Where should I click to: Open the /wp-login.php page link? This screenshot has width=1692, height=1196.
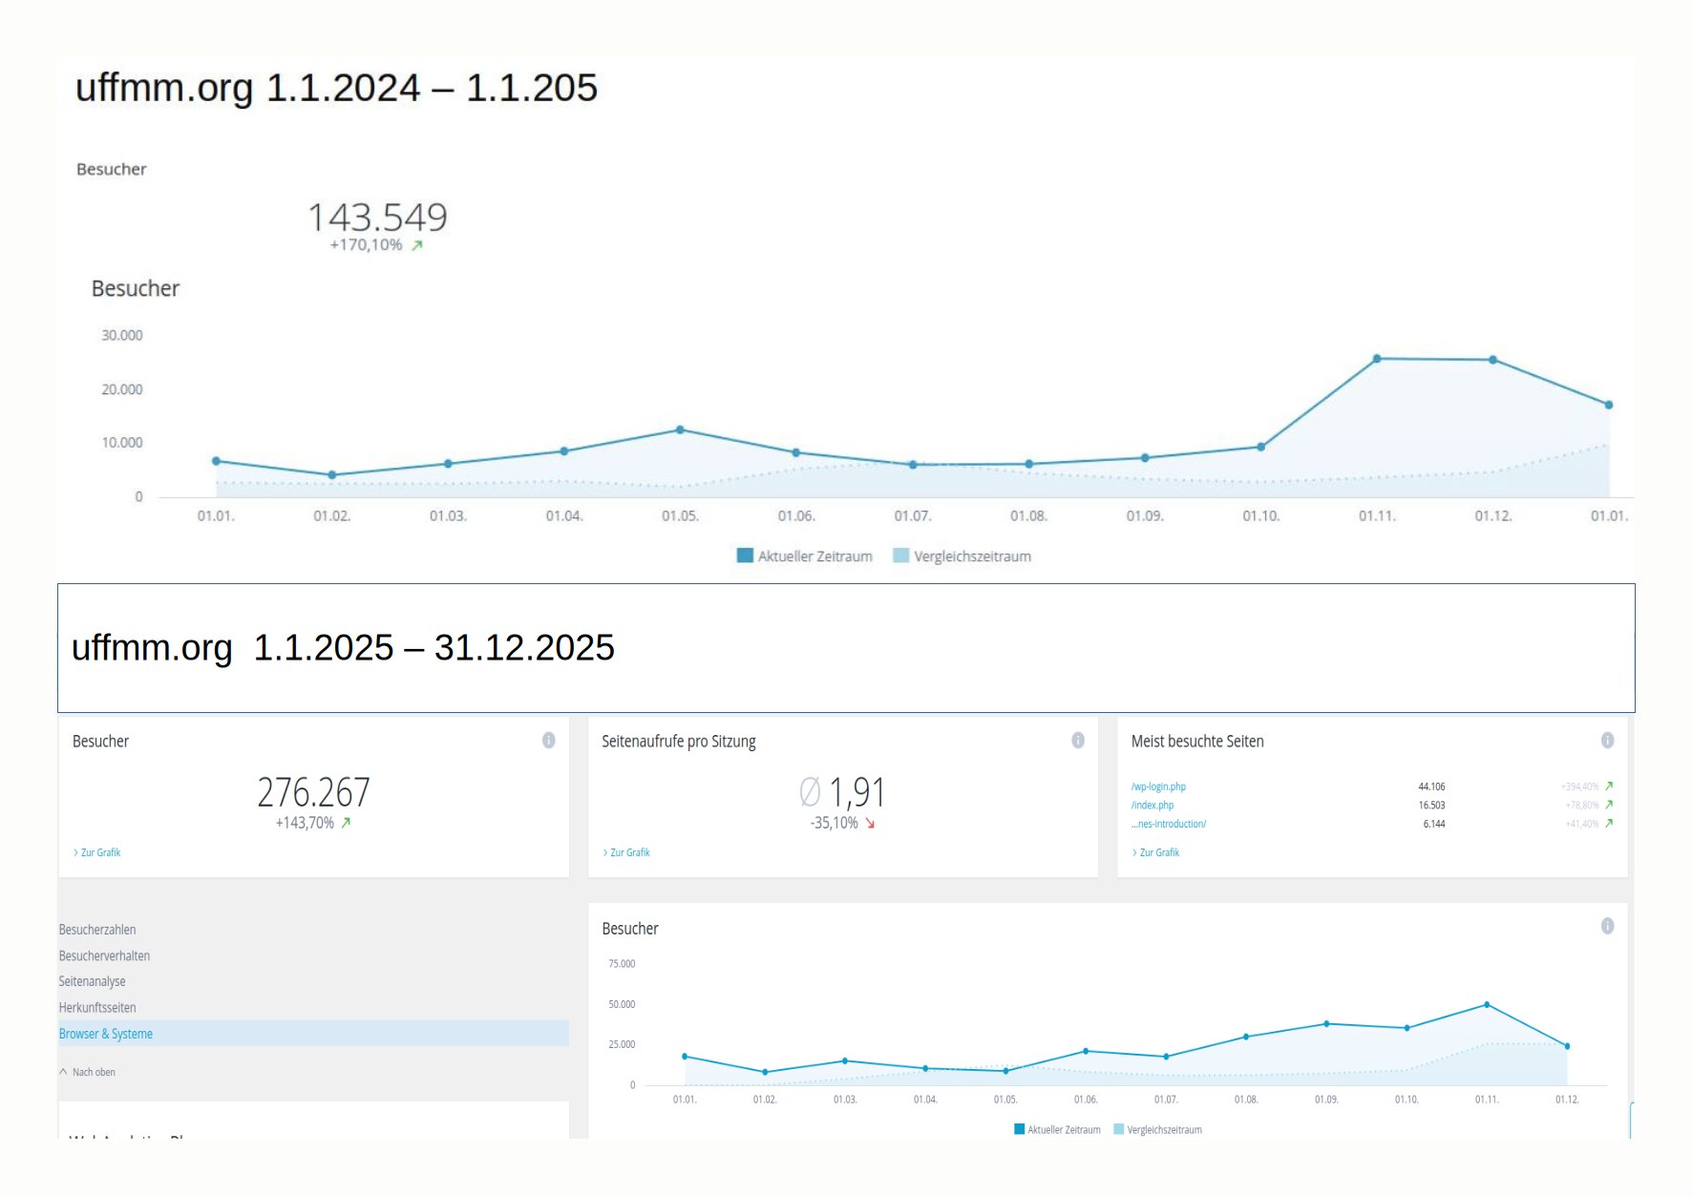pos(1158,787)
